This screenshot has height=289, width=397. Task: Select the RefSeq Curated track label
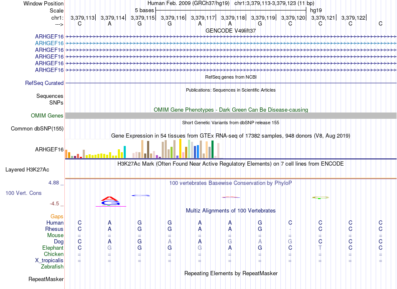44,83
